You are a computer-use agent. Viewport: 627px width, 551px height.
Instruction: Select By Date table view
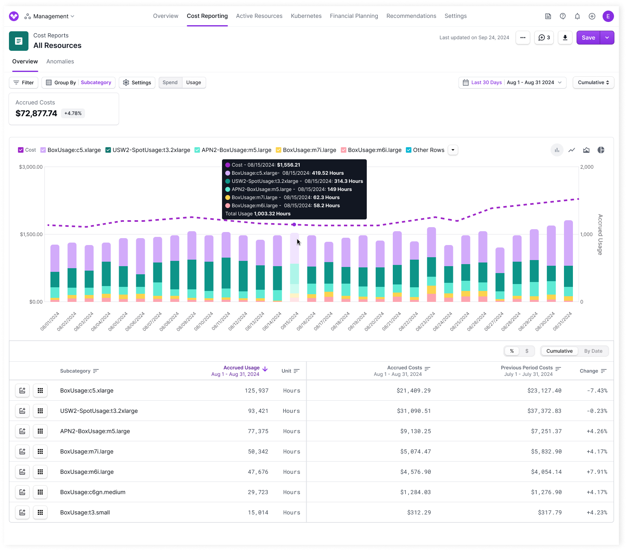pos(593,351)
